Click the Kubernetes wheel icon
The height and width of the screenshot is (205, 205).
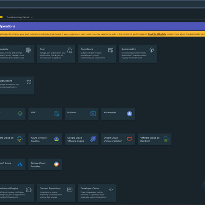(129, 114)
